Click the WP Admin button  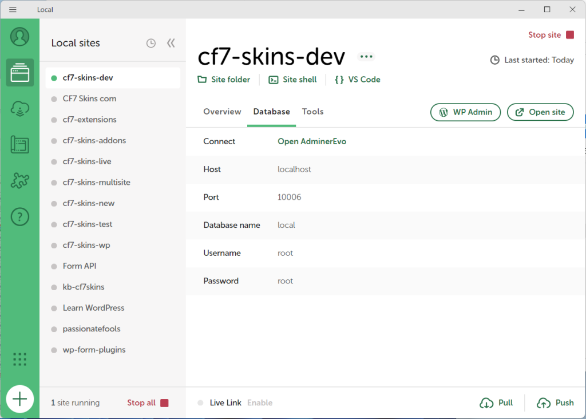pyautogui.click(x=465, y=112)
